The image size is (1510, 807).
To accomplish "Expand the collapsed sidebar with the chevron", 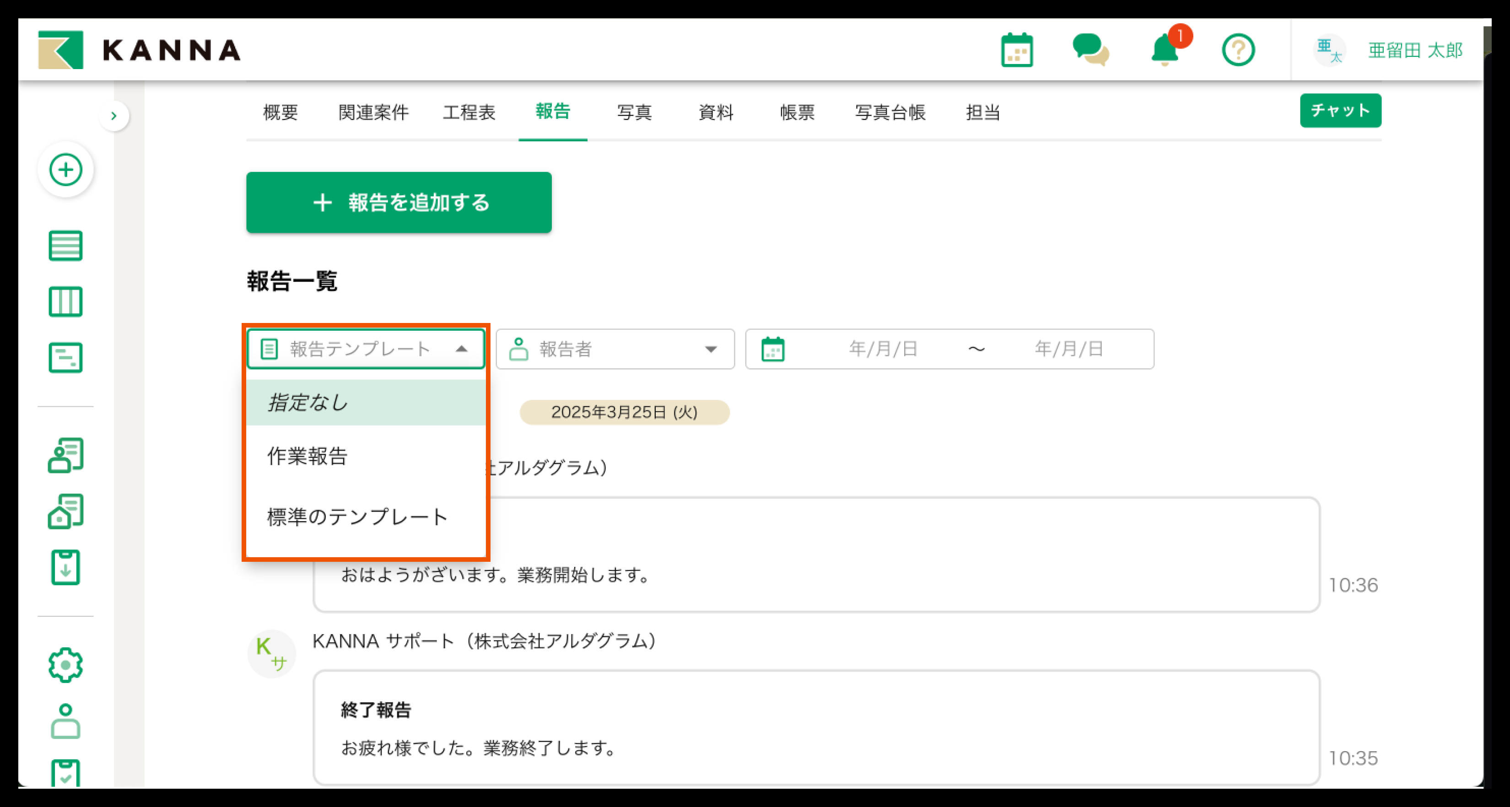I will (114, 116).
